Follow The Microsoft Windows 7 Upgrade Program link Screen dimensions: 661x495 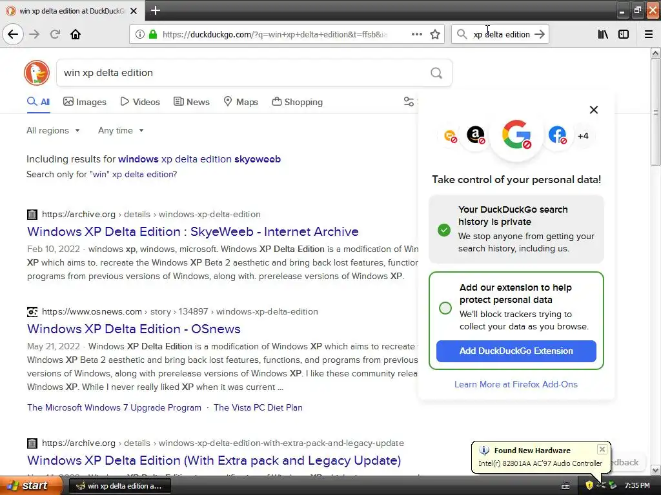click(114, 407)
